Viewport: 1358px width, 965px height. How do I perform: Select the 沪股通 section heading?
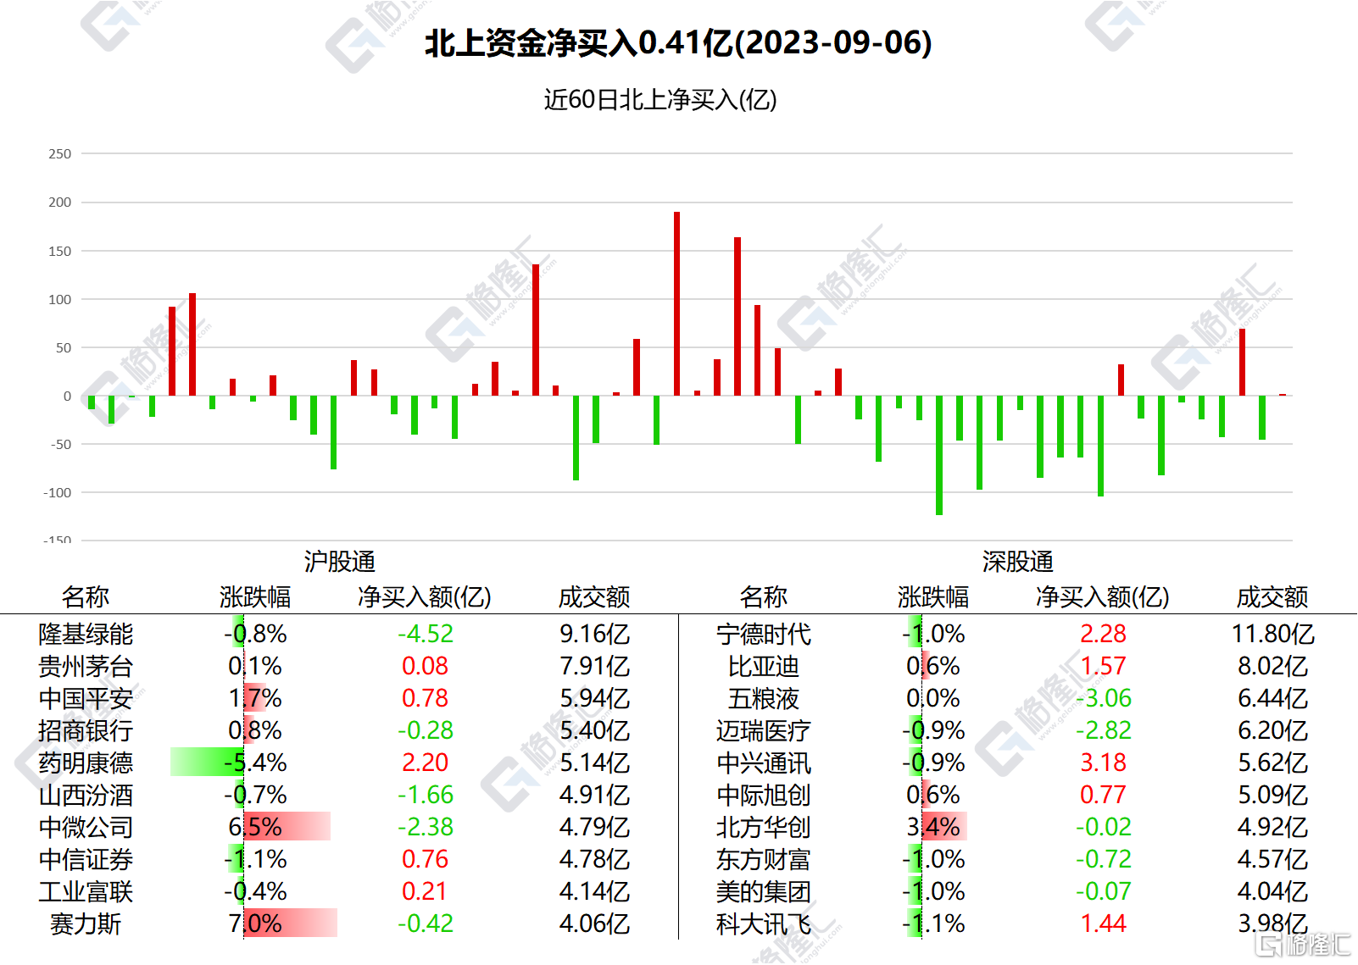339,562
